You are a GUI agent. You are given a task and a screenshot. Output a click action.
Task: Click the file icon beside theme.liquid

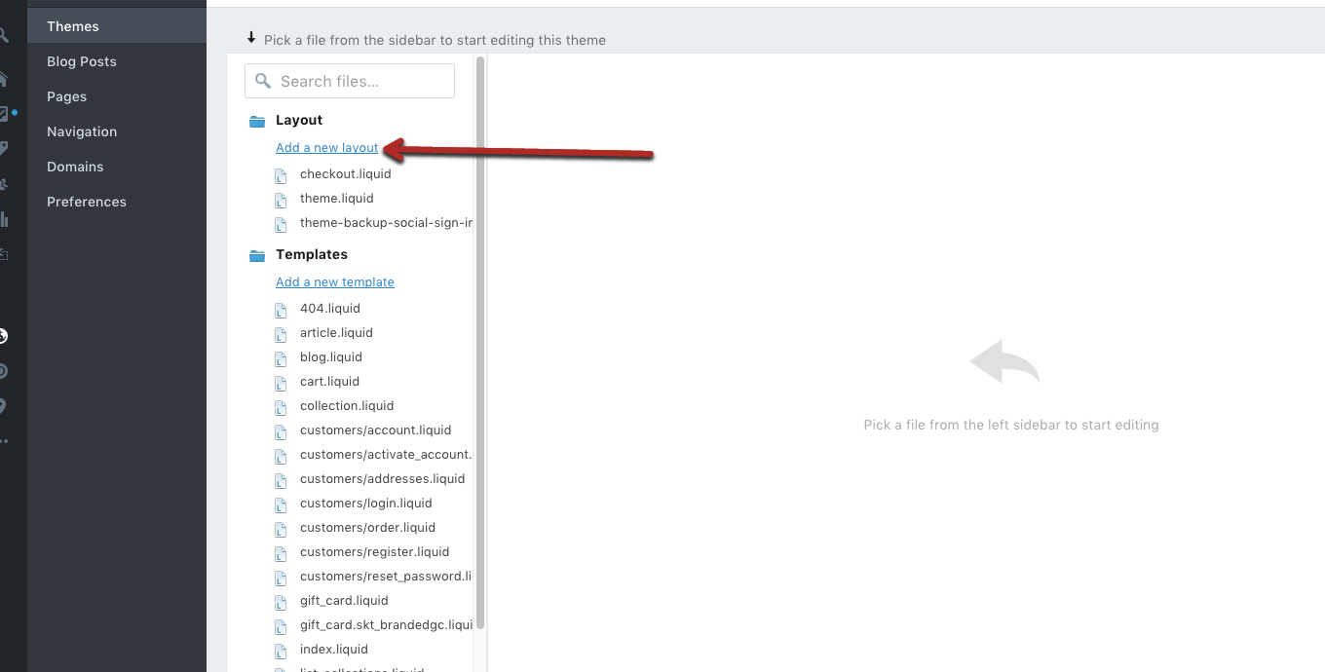(x=281, y=199)
